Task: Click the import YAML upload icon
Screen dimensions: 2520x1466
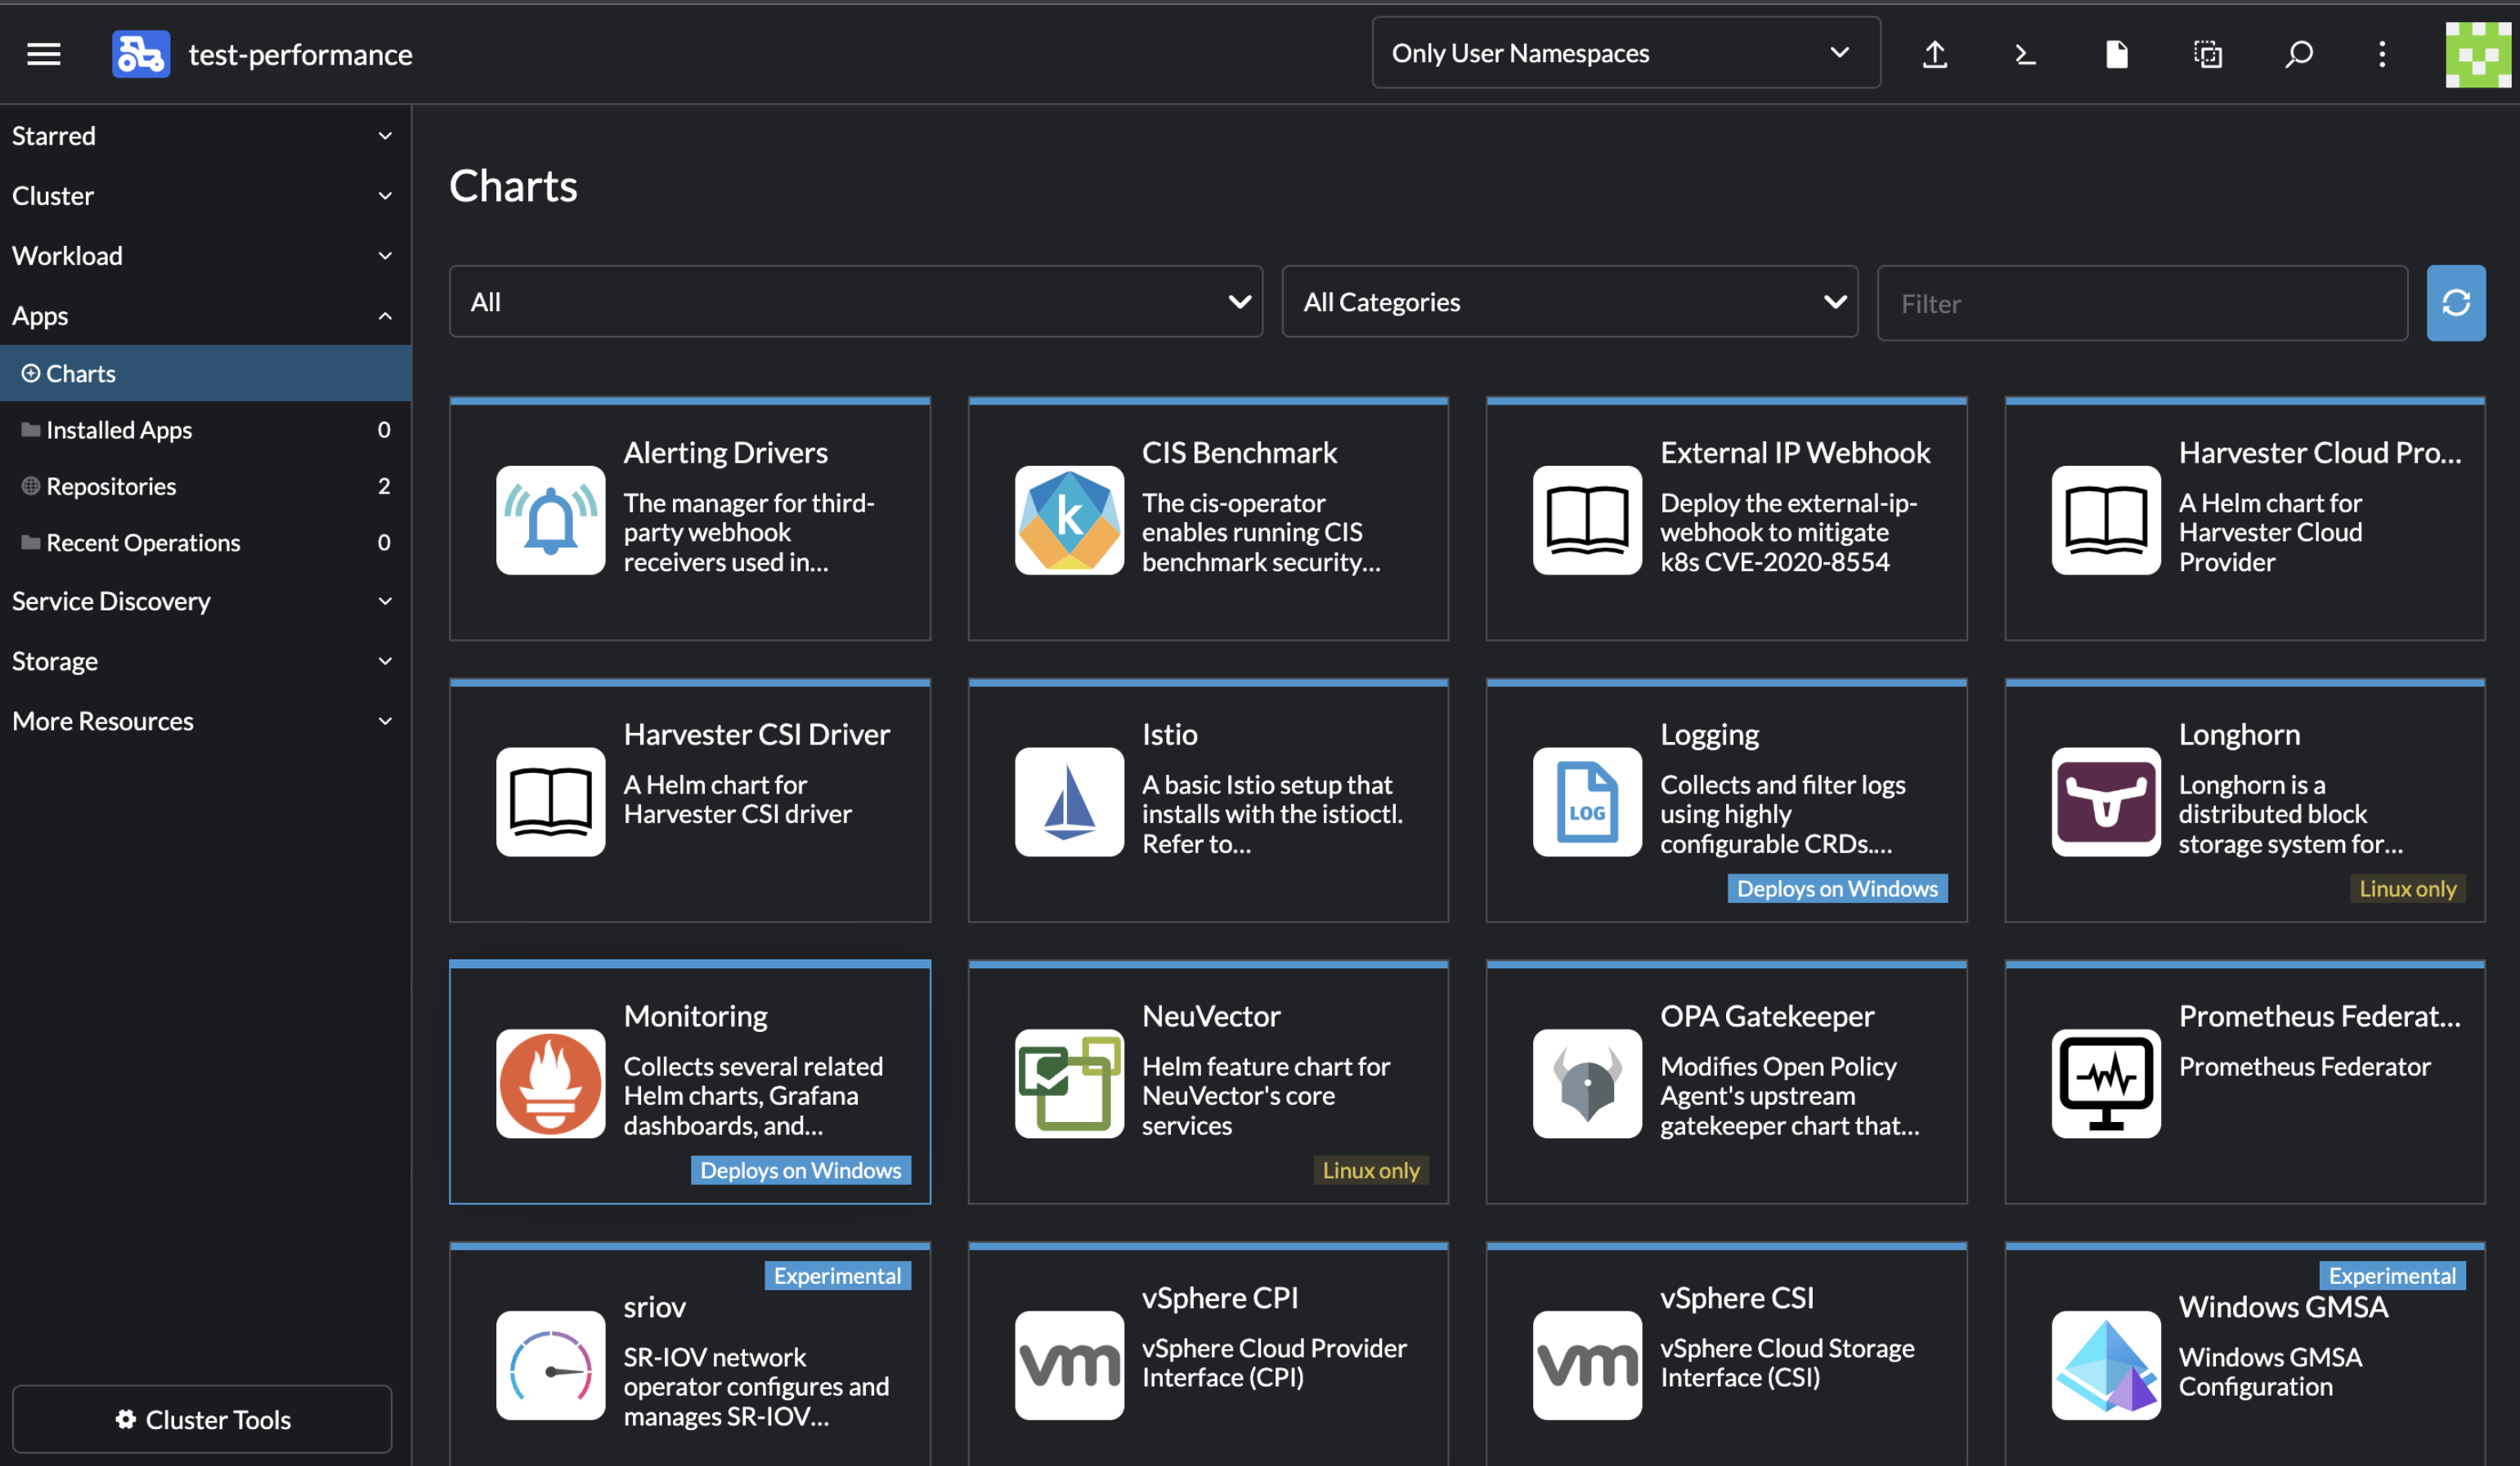Action: [1934, 54]
